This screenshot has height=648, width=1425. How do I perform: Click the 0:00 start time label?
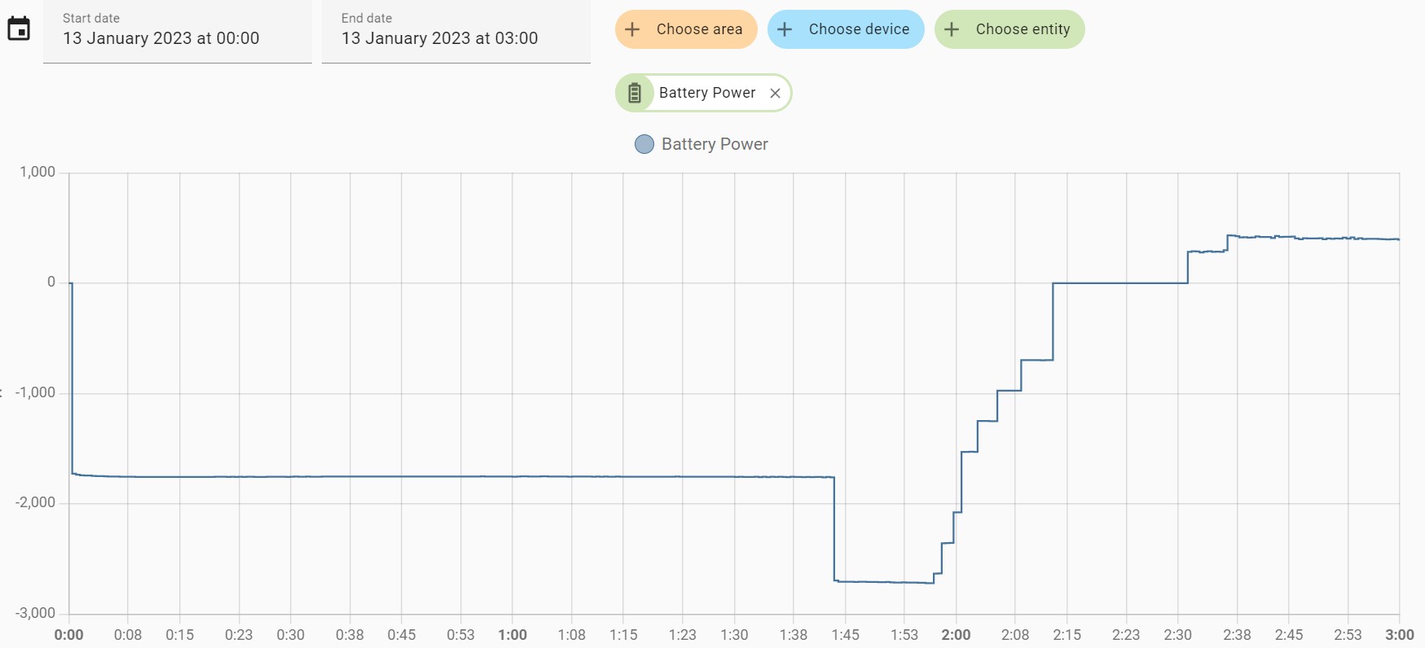tap(68, 635)
